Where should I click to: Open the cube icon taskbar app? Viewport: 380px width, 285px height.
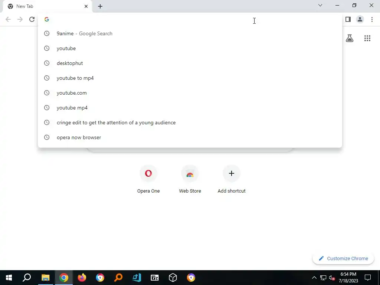(173, 278)
